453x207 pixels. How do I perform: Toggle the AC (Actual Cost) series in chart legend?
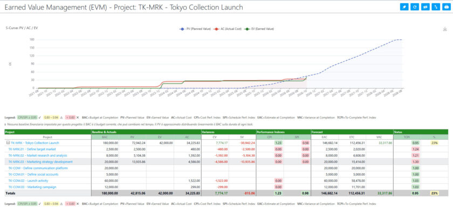(228, 29)
